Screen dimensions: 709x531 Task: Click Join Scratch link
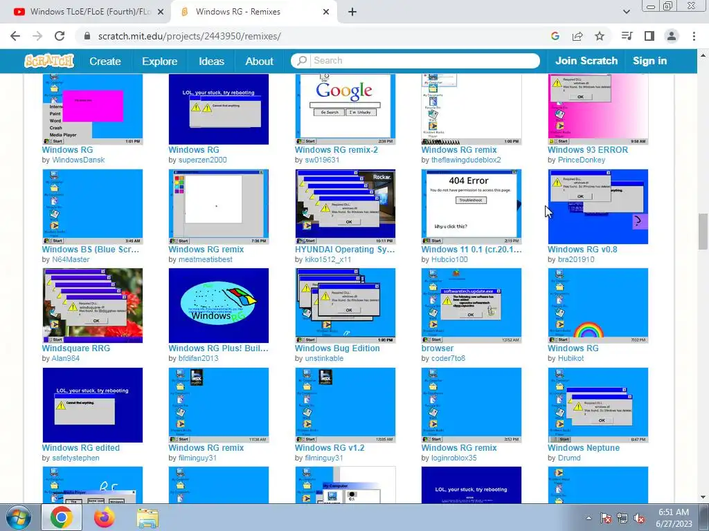pos(586,61)
